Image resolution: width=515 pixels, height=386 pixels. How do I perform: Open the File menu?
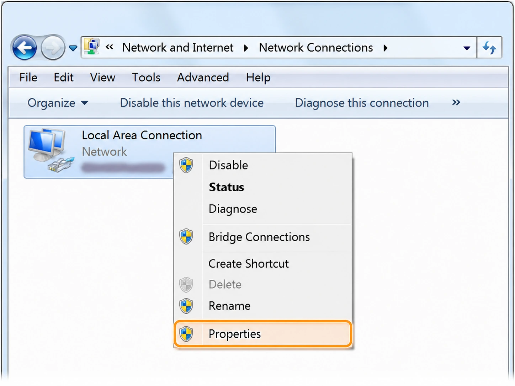[x=28, y=77]
